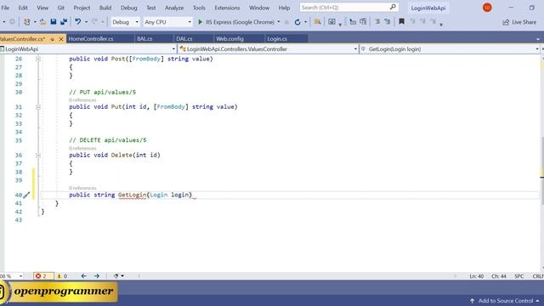544x306 pixels.
Task: Click the '0 references' CodeLens above GetLogin
Action: tap(82, 188)
